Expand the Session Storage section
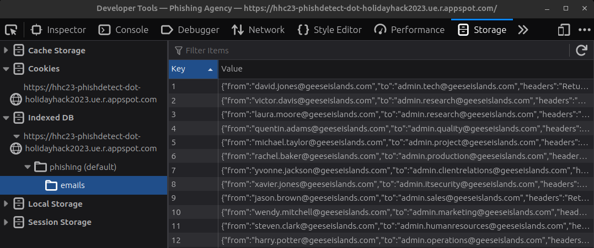 (6, 222)
